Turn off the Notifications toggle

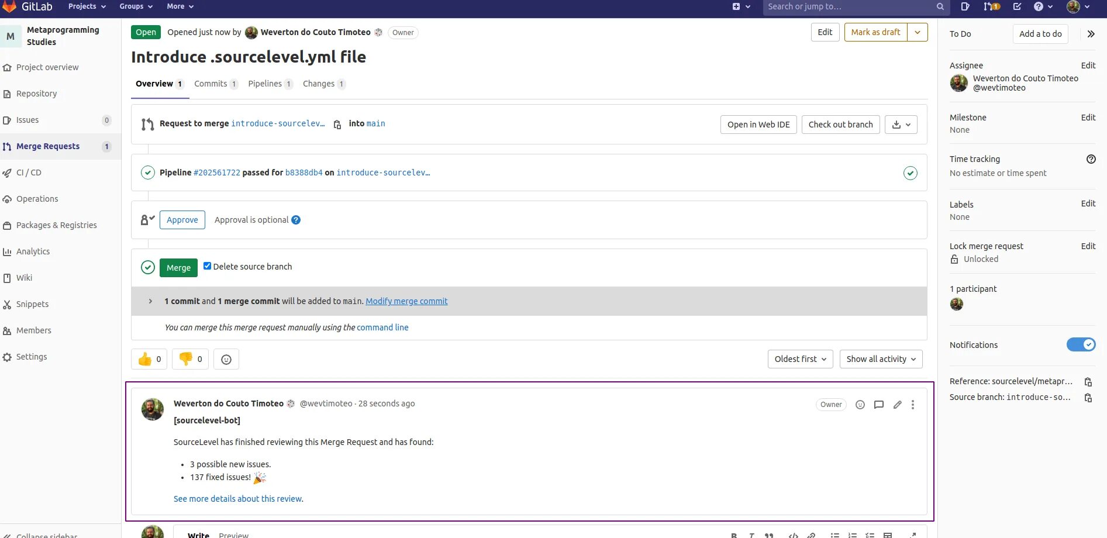1081,344
